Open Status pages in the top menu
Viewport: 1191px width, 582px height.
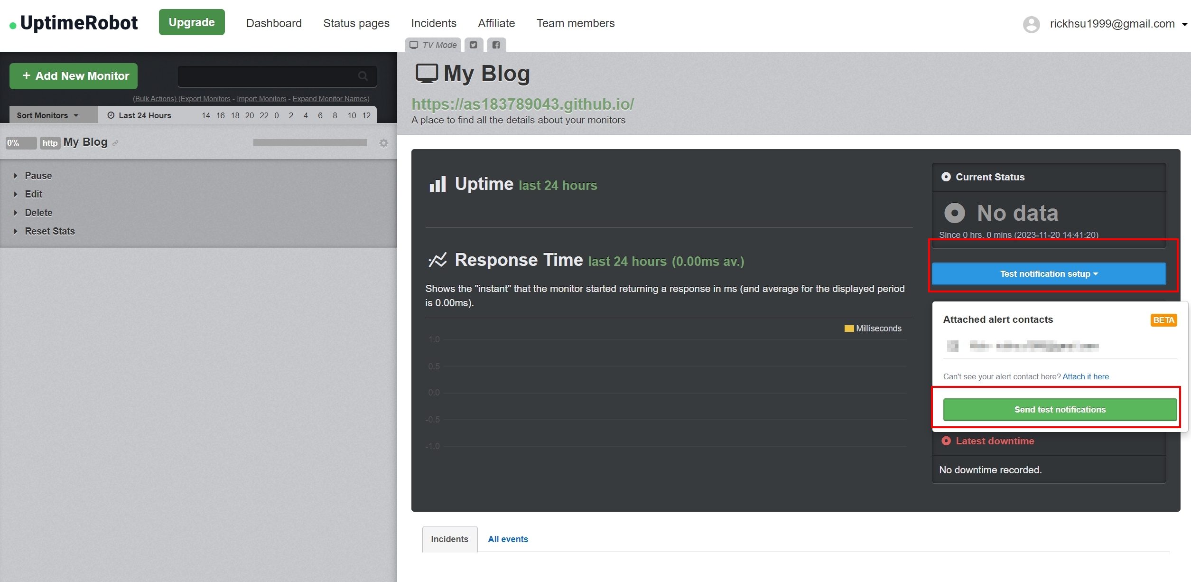pos(356,23)
